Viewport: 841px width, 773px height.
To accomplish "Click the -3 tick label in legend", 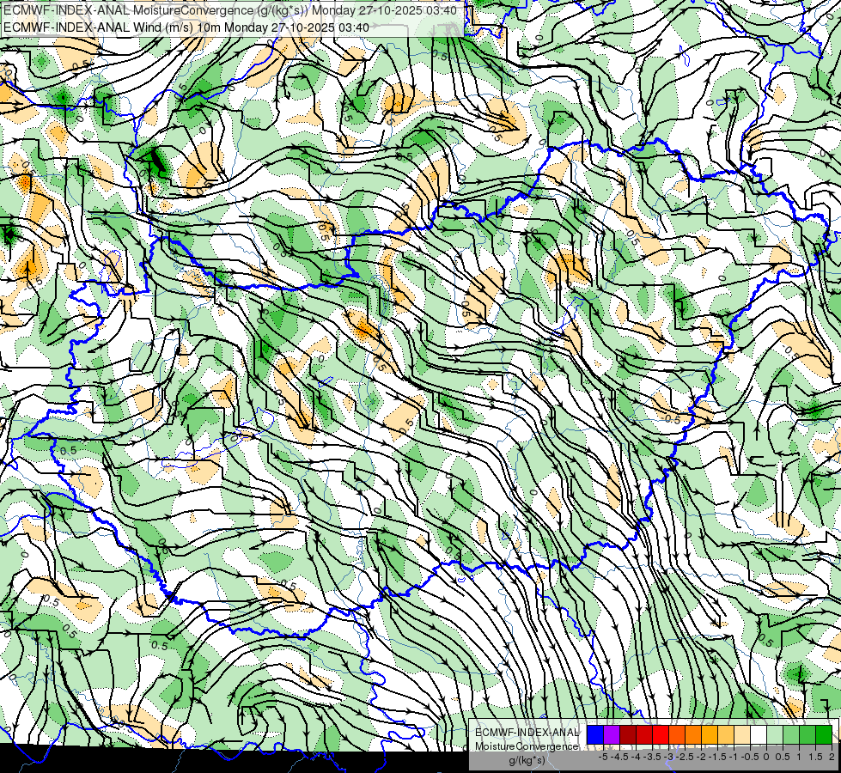I will pyautogui.click(x=669, y=757).
